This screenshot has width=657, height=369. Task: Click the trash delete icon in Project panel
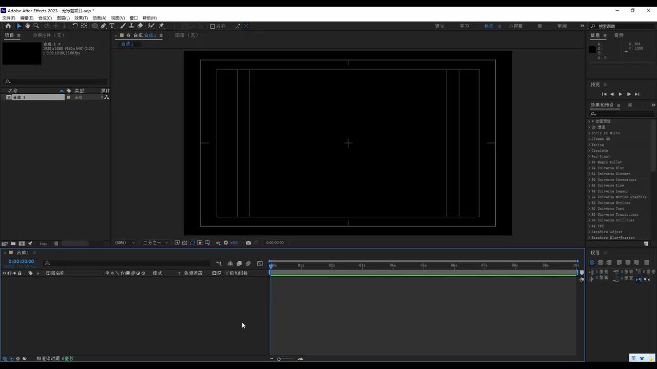[x=56, y=243]
